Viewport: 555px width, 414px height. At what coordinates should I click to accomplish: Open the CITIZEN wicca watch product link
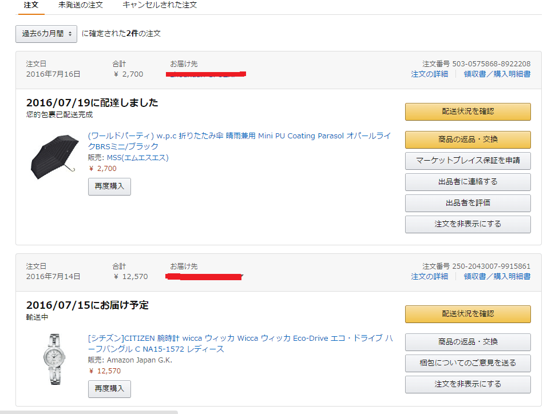point(240,339)
